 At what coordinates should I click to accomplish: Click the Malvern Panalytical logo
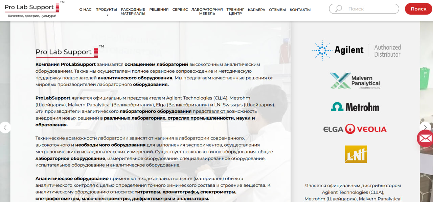pos(355,81)
